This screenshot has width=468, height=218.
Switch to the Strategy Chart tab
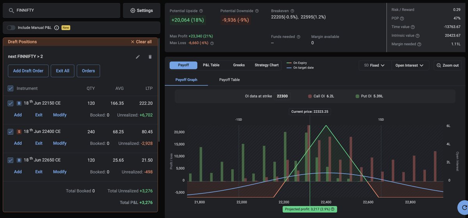tap(267, 65)
